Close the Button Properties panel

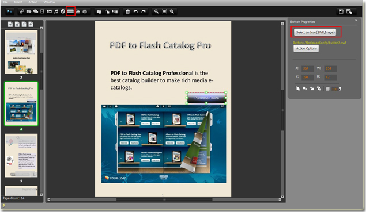pyautogui.click(x=356, y=21)
